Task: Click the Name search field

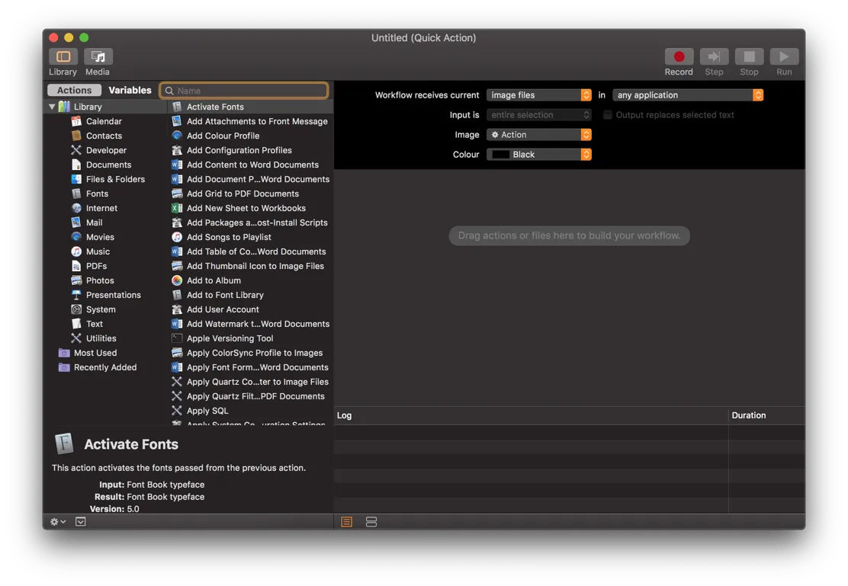Action: tap(244, 90)
